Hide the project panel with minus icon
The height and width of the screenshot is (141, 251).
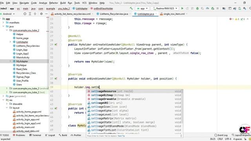(x=46, y=14)
